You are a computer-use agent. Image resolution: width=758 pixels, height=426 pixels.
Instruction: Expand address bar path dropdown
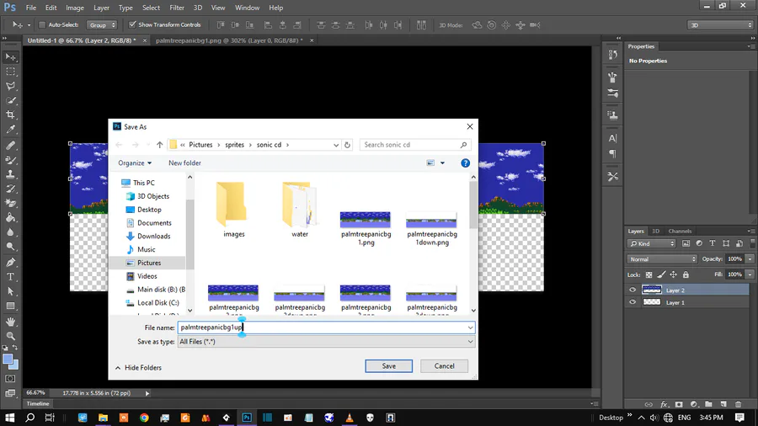point(336,145)
